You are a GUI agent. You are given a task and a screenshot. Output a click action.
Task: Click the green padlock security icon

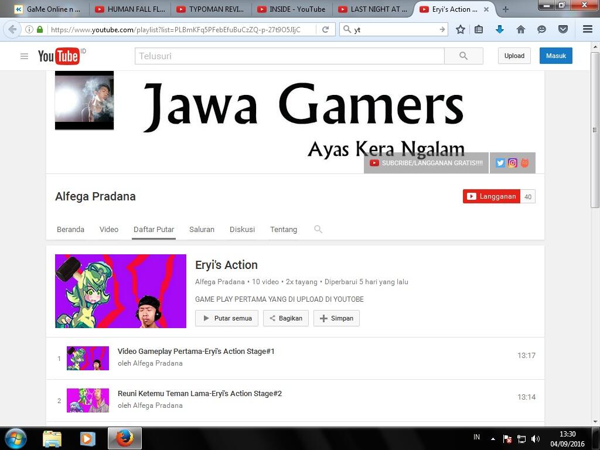tap(40, 29)
